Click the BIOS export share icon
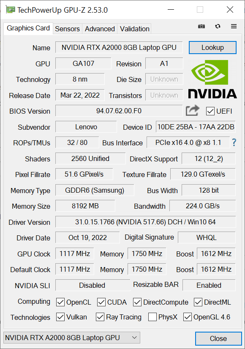The image size is (245, 349). click(193, 110)
